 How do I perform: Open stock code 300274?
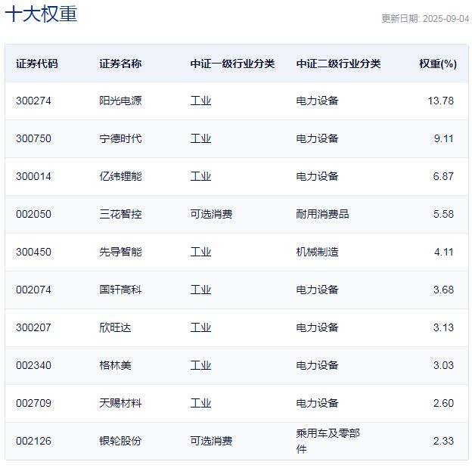tap(33, 101)
